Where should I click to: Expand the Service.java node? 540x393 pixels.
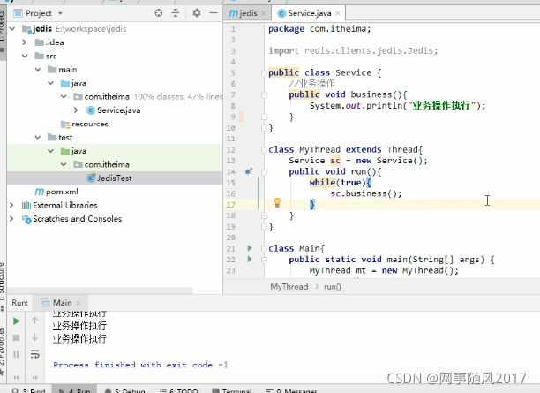pos(76,110)
